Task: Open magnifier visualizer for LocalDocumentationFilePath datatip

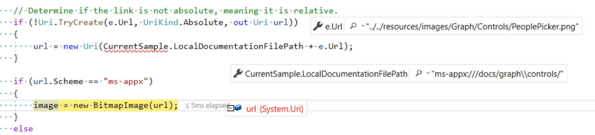Action: [418, 73]
